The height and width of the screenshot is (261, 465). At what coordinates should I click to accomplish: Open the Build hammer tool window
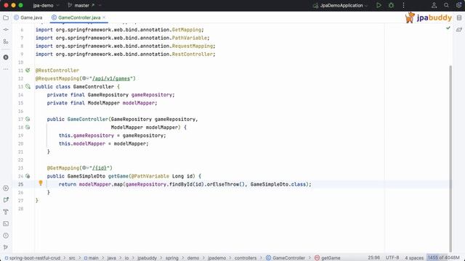6,212
